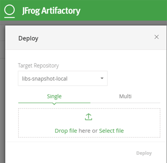Image resolution: width=167 pixels, height=163 pixels.
Task: Click the 'here or' text in drop zone
Action: coord(88,131)
